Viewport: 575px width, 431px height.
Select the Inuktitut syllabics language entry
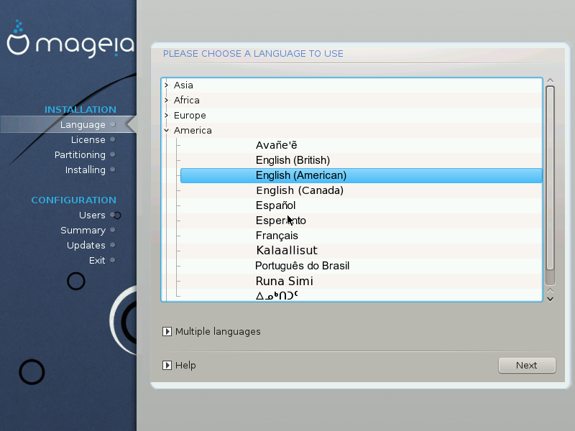coord(277,295)
